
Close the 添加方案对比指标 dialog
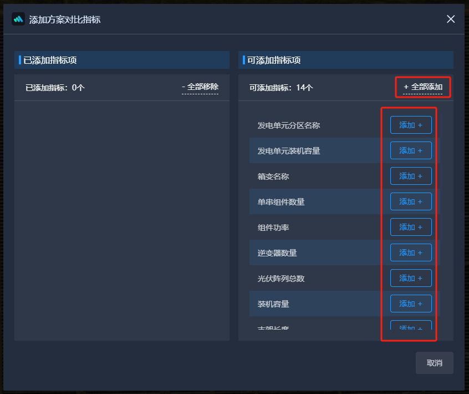pos(451,19)
